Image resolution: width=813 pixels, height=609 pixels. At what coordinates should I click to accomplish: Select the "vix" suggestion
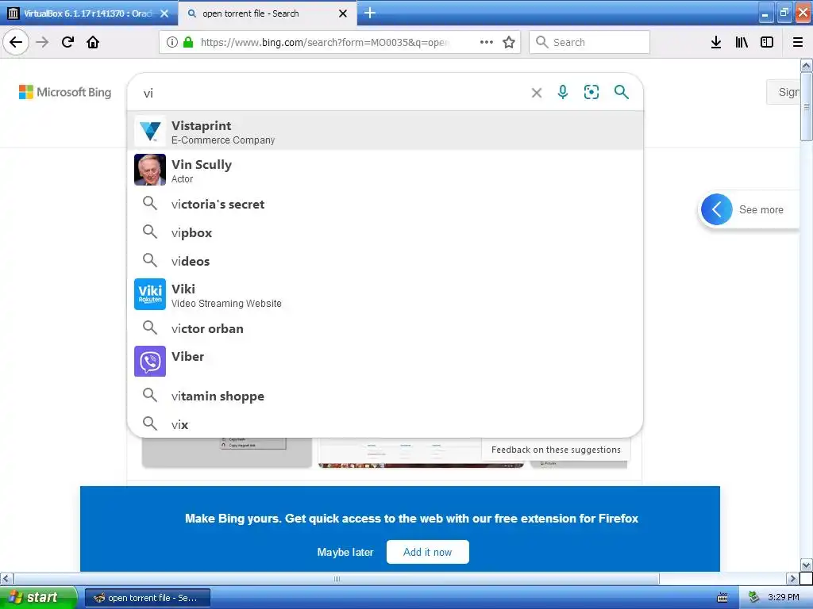point(385,424)
